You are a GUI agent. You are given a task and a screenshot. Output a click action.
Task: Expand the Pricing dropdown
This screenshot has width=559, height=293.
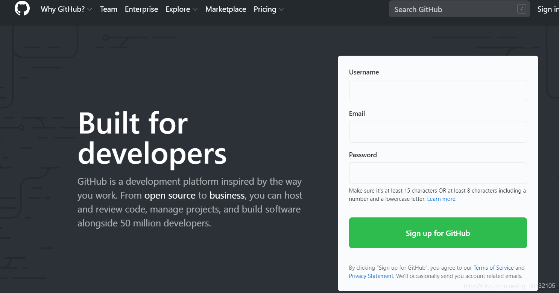click(x=269, y=9)
